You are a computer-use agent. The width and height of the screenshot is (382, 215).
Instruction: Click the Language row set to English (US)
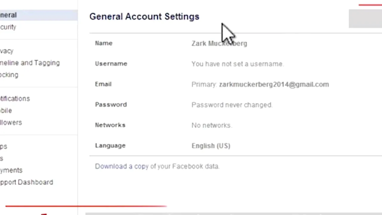pos(211,146)
